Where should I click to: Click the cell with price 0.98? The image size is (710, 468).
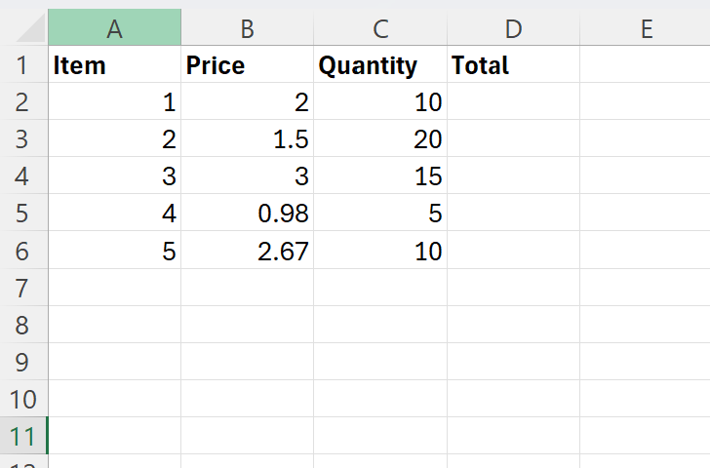click(x=247, y=214)
